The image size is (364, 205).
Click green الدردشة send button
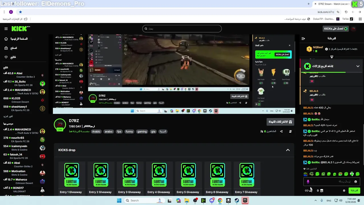coord(354,190)
